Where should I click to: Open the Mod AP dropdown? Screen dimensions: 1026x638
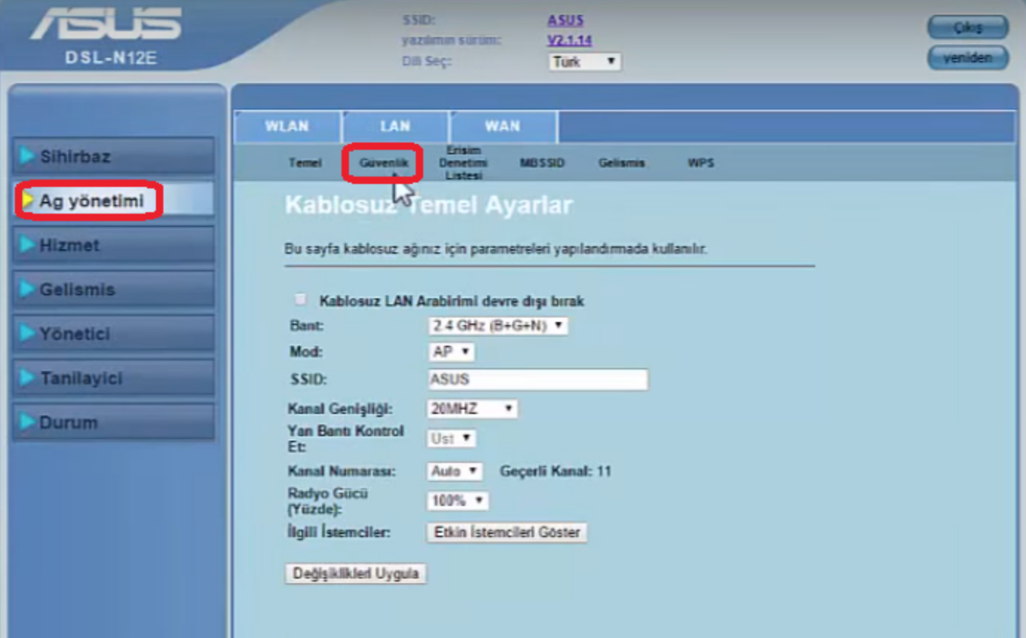coord(451,351)
